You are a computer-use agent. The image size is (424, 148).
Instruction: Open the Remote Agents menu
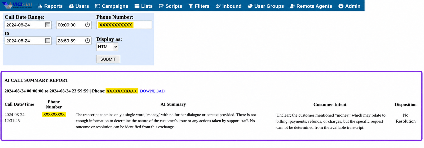[x=311, y=6]
